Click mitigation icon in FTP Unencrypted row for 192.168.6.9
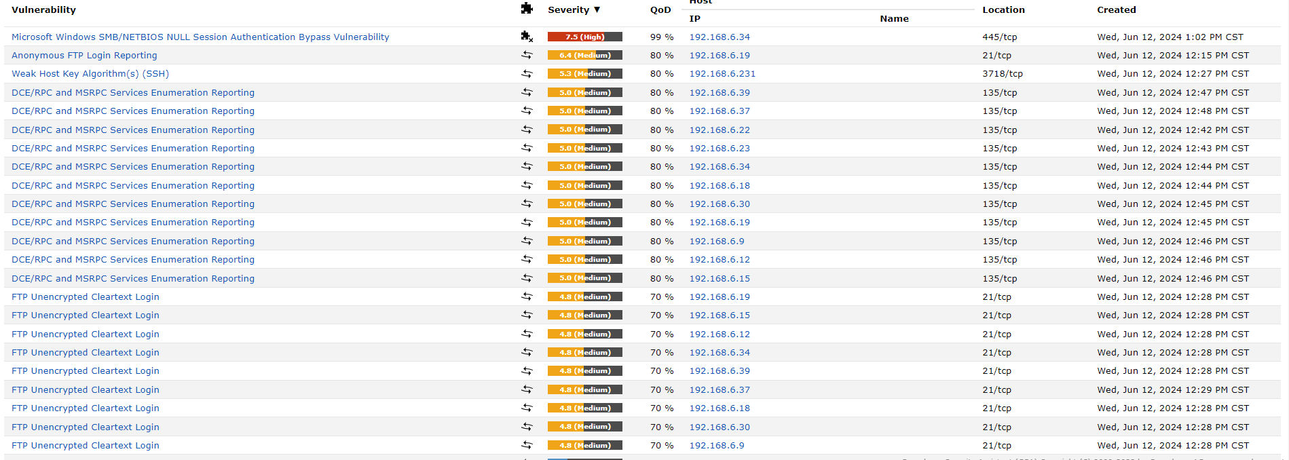The height and width of the screenshot is (460, 1289). point(526,445)
